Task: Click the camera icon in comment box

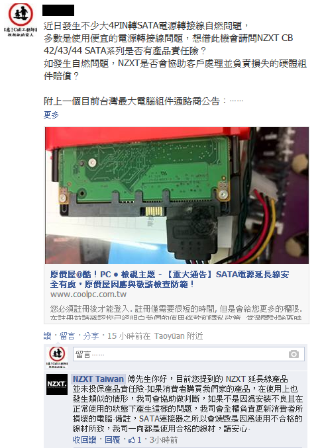Action: click(293, 354)
